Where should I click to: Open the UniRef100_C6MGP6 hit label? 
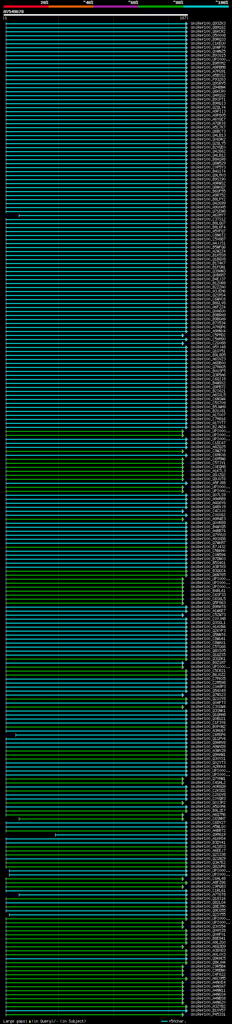(x=208, y=735)
